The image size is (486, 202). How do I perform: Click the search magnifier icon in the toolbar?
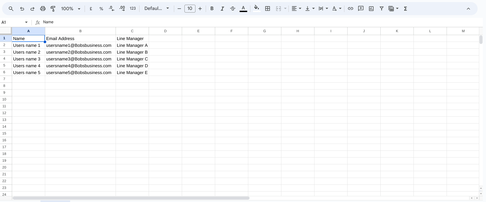[x=11, y=9]
